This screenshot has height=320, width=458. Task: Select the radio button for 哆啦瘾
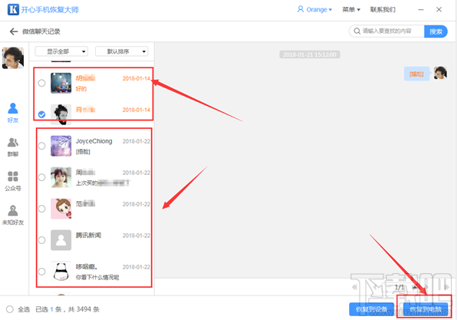(41, 272)
